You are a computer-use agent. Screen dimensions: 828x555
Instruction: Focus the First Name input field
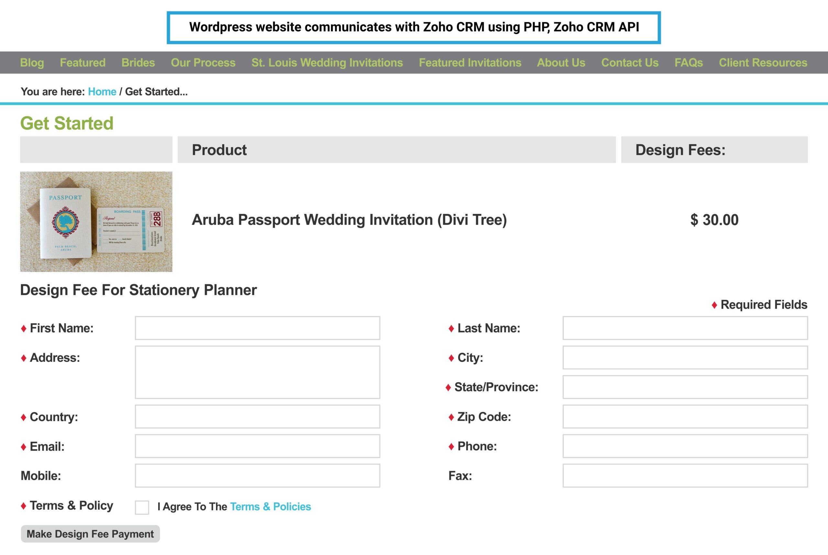coord(257,328)
